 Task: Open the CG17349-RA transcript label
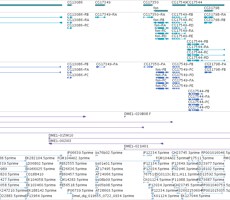[106, 15]
